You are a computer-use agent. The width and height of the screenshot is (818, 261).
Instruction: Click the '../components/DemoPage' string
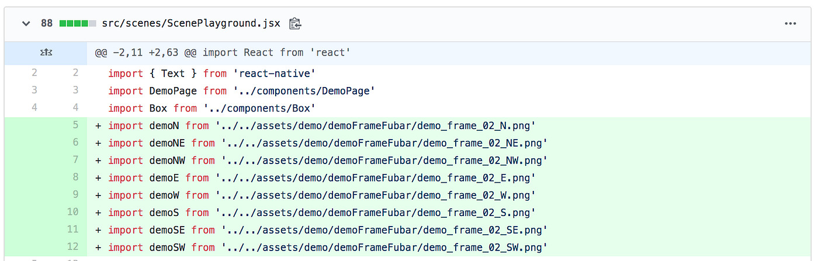304,91
